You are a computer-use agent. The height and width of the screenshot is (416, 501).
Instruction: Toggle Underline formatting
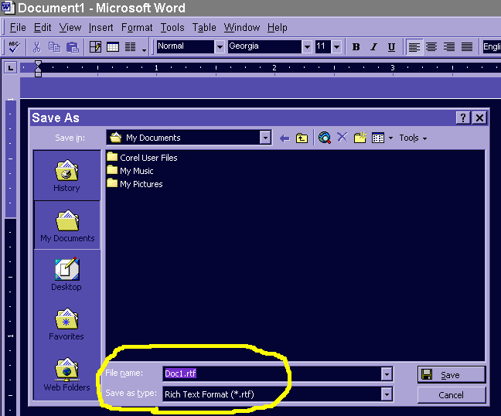[x=391, y=47]
